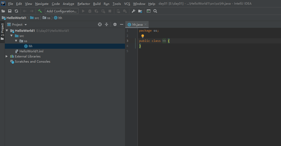The width and height of the screenshot is (281, 146).
Task: Open the VCS menu
Action: click(127, 4)
